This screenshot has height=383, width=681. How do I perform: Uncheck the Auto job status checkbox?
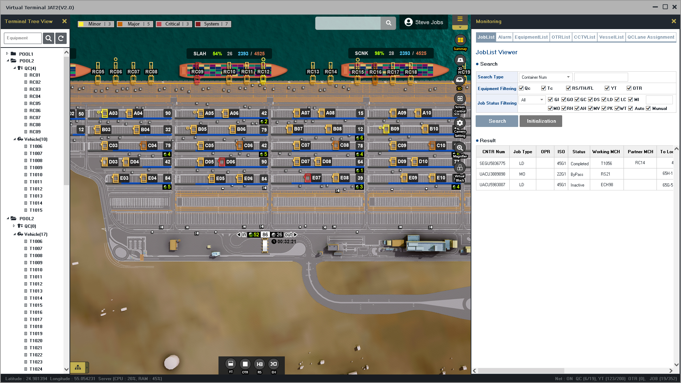(x=630, y=109)
